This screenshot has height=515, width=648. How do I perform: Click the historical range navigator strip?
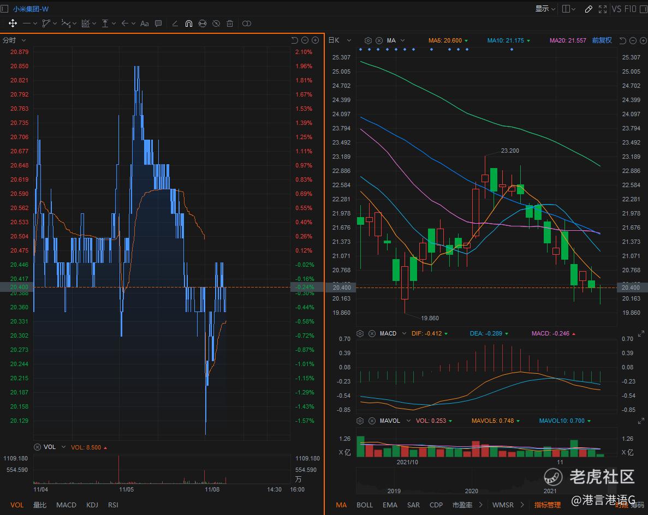[x=486, y=481]
